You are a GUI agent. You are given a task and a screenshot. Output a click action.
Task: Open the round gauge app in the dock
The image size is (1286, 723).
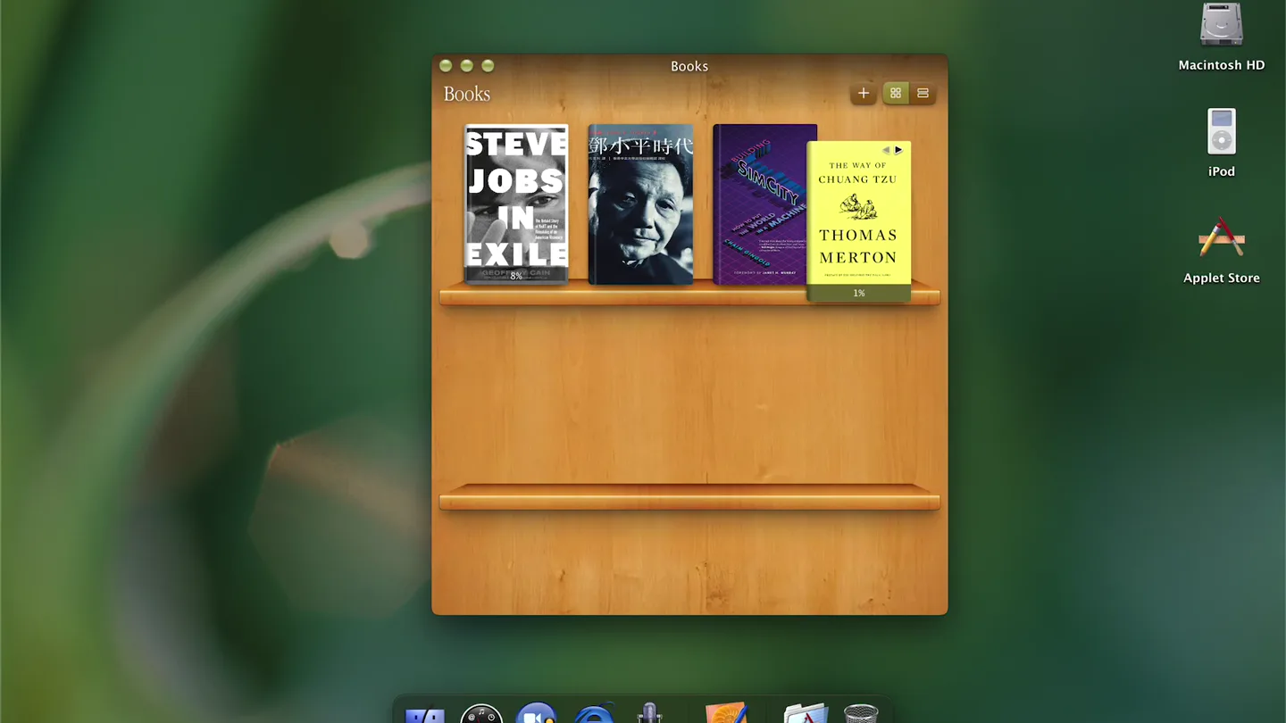point(481,713)
